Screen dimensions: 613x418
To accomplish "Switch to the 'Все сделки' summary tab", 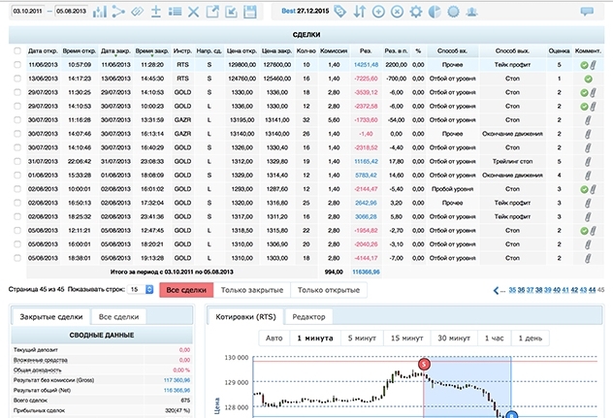I will click(x=118, y=317).
